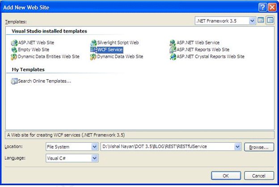Viewport: 279px width, 187px height.
Task: Click the My Templates heading
Action: click(28, 70)
